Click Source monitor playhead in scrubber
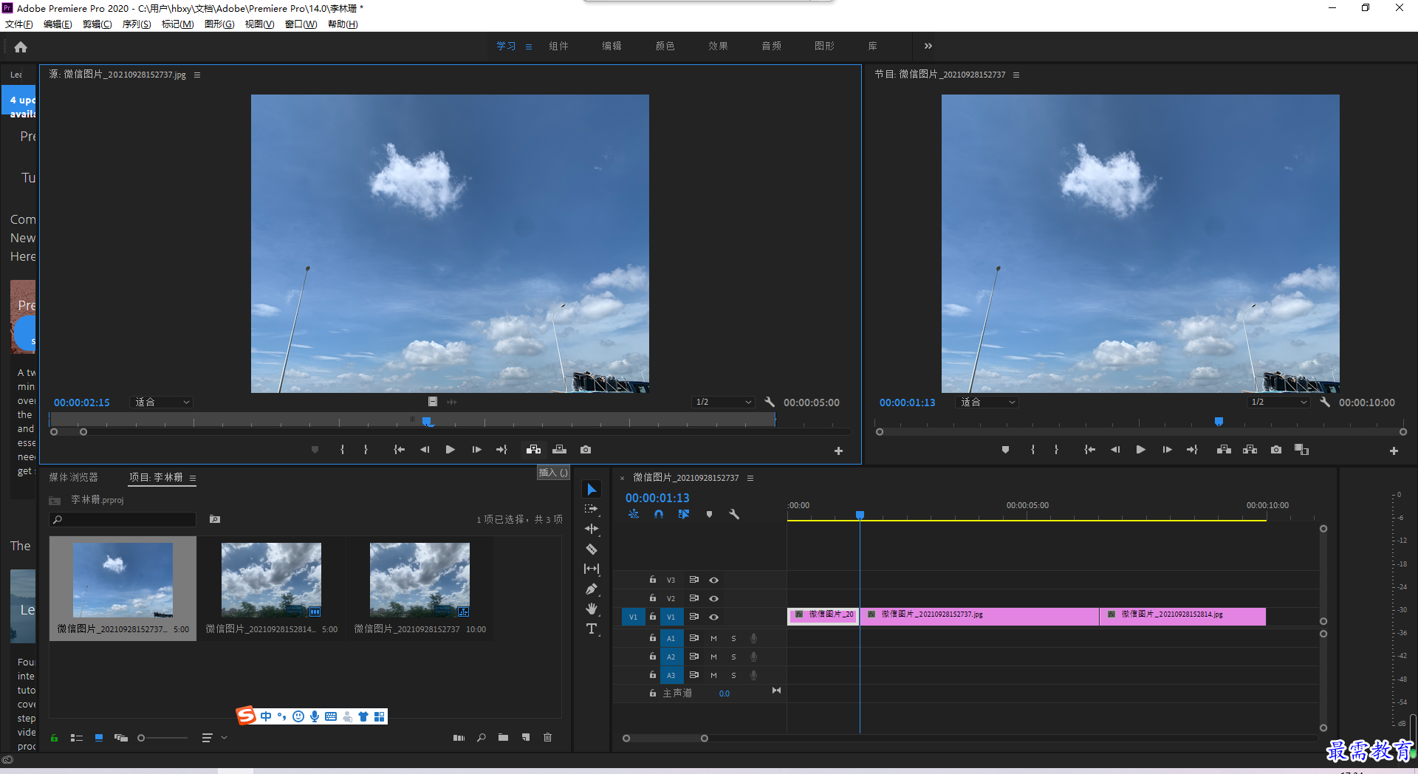 [x=427, y=421]
